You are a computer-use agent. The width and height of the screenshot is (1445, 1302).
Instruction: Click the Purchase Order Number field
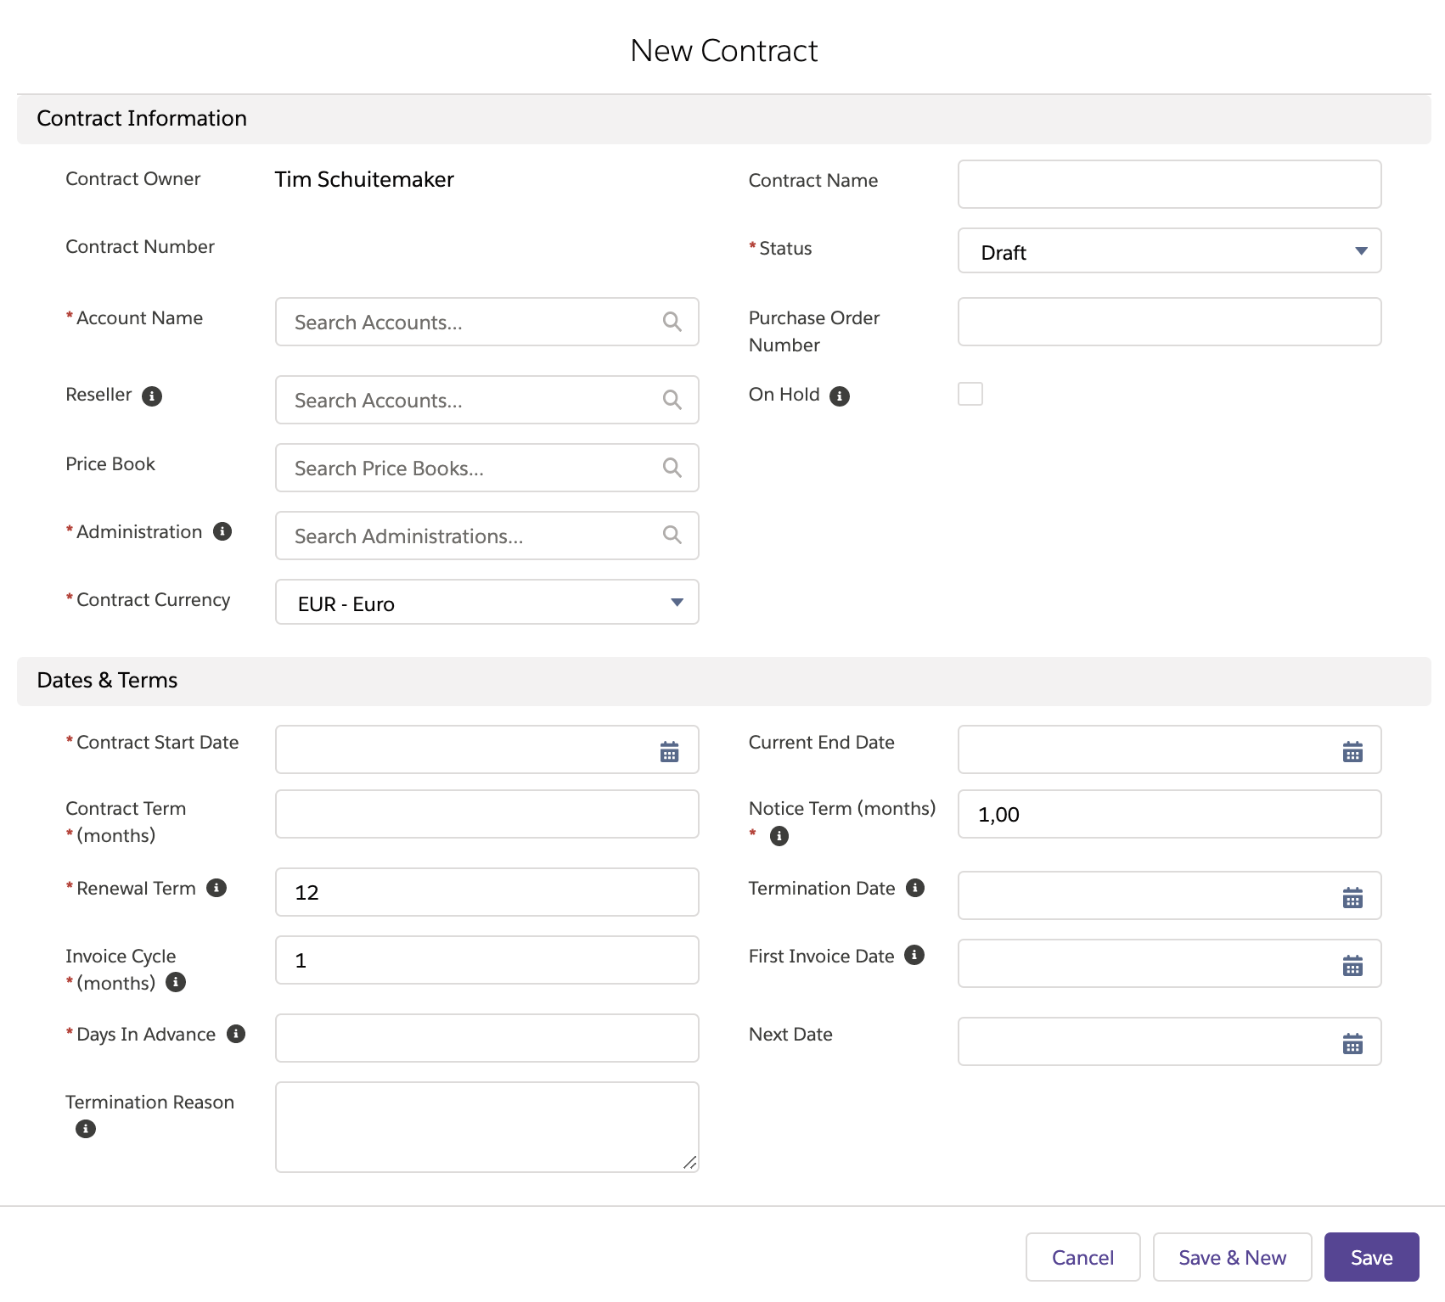click(1169, 322)
